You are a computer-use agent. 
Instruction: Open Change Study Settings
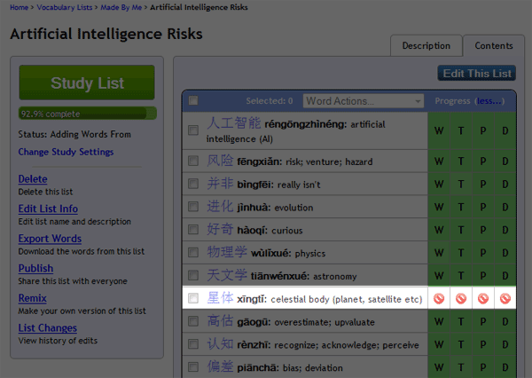click(x=66, y=152)
